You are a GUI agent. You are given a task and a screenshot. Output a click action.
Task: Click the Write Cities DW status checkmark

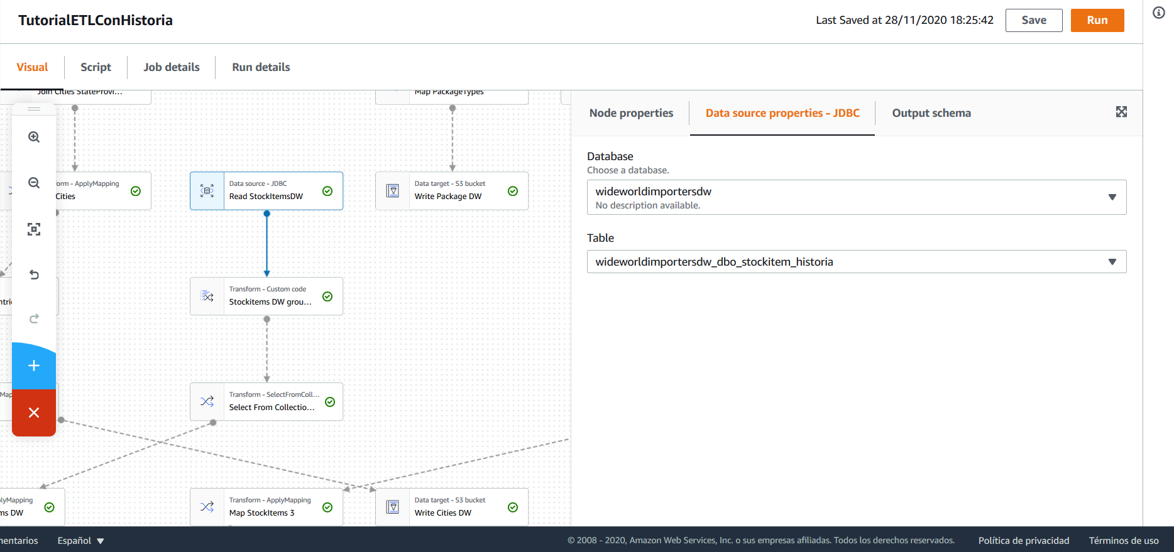pyautogui.click(x=513, y=507)
